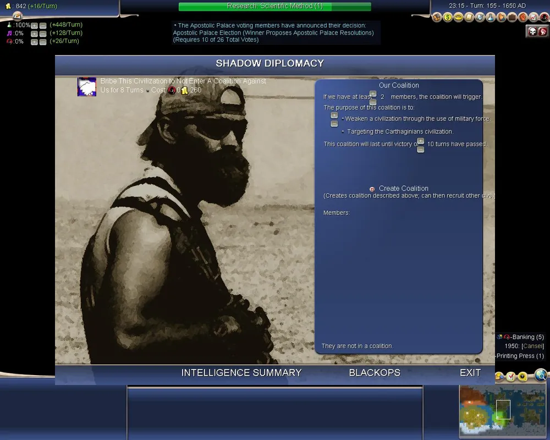This screenshot has height=440, width=550.
Task: Open the Religion Advisor praying hands icon
Action: point(501,17)
